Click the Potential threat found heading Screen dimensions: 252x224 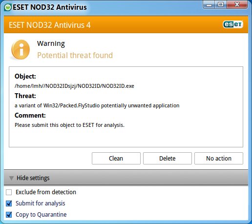(x=75, y=55)
